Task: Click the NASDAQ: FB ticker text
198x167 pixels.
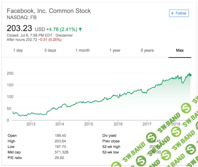Action: (21, 17)
